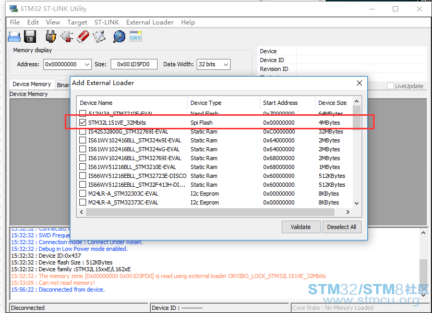
Task: Click the Full chip erase eraser icon
Action: 83,37
